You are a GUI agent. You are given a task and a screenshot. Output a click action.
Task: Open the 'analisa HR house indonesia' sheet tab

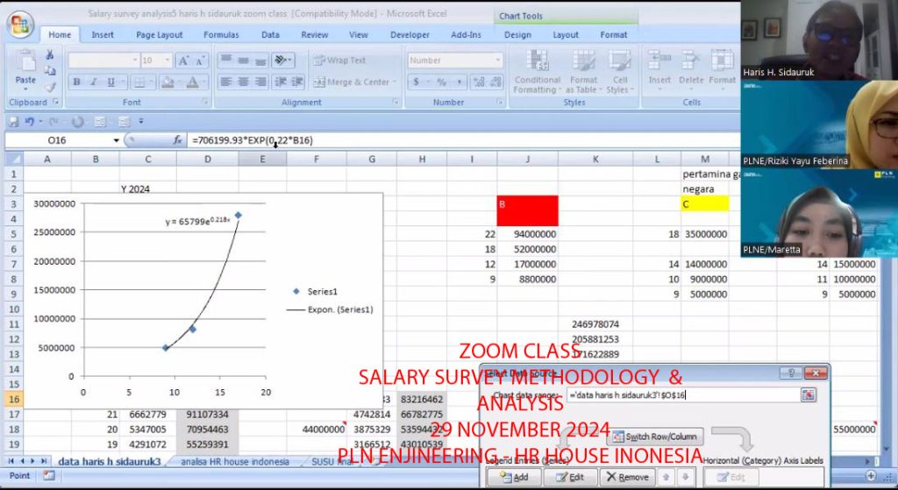233,461
